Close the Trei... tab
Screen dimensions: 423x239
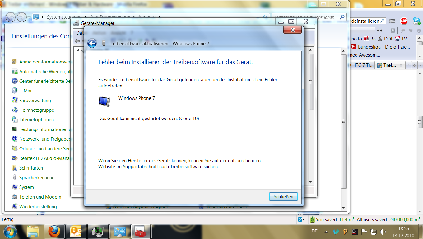401,65
